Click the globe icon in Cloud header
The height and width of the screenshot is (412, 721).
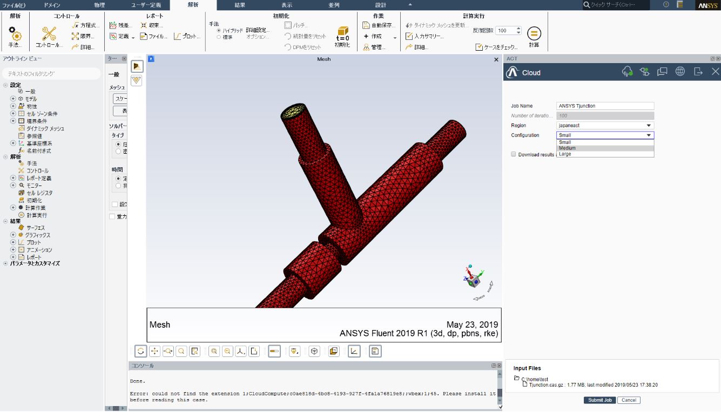(x=680, y=71)
